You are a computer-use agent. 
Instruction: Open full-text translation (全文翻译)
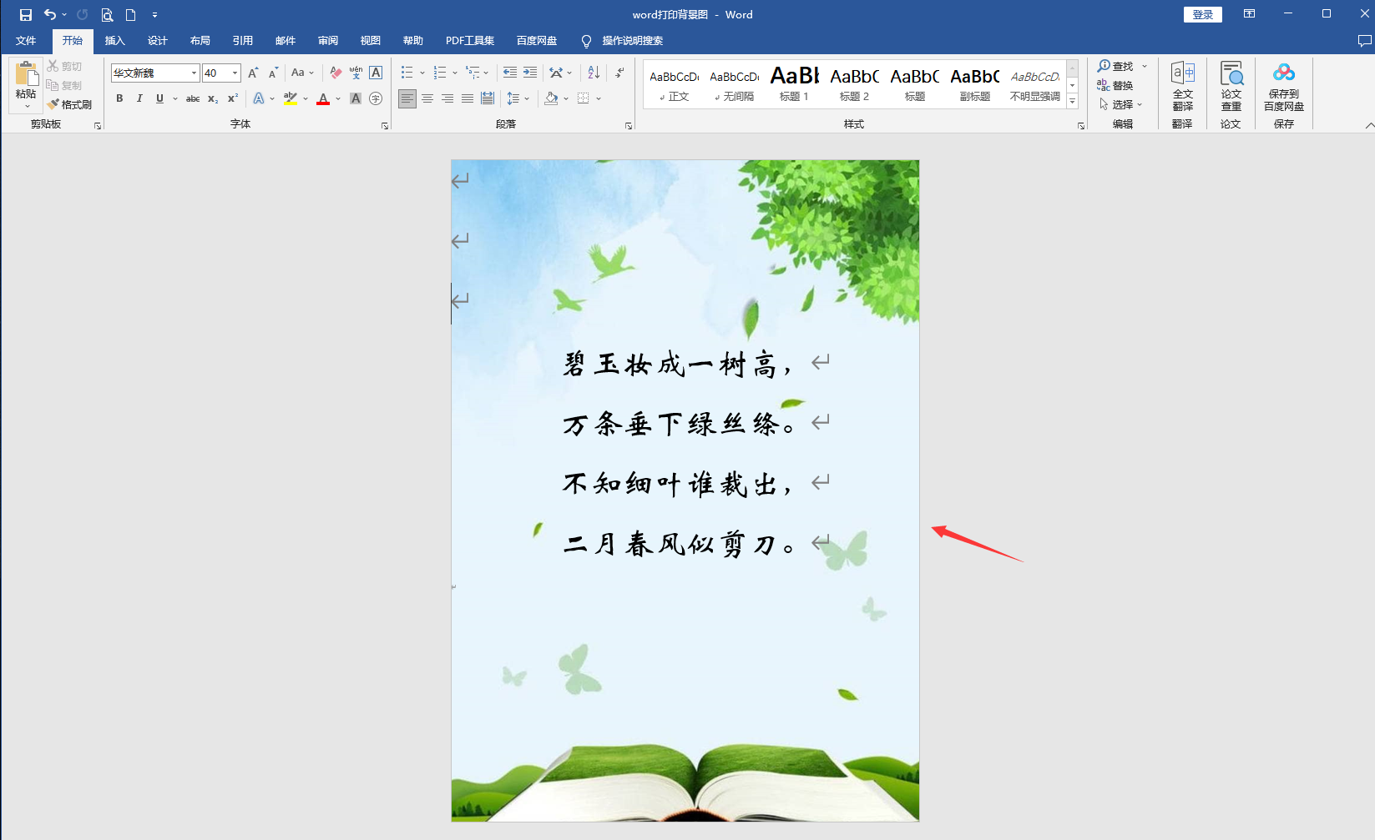pyautogui.click(x=1182, y=86)
